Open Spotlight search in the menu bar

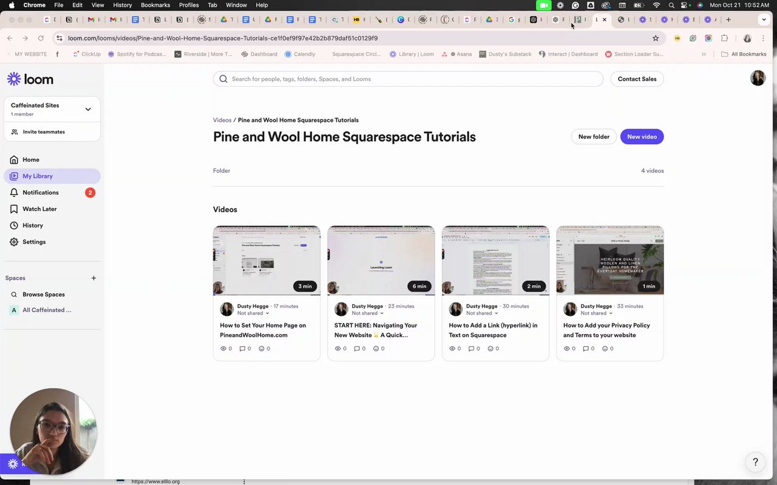[x=671, y=5]
